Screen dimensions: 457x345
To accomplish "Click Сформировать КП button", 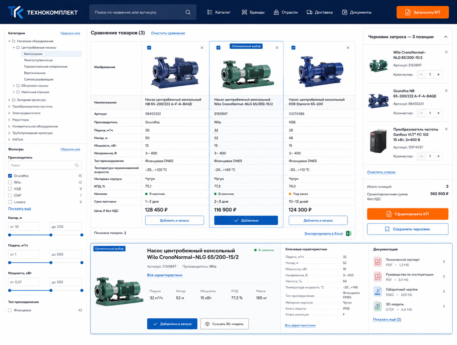I will pos(408,214).
